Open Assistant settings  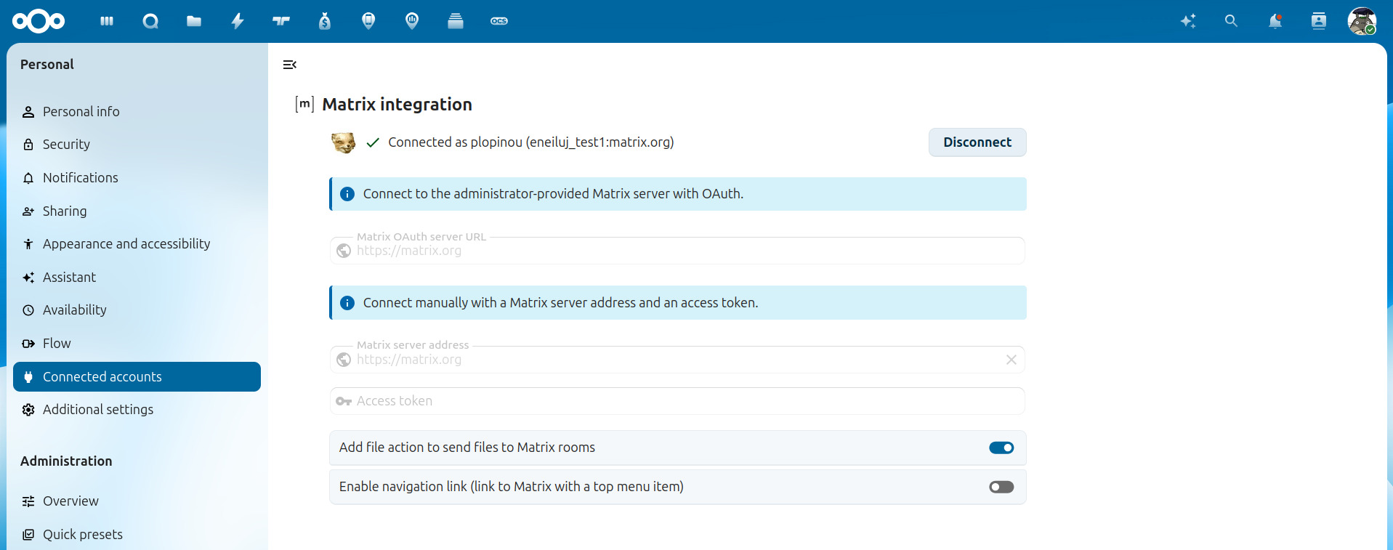pos(137,277)
